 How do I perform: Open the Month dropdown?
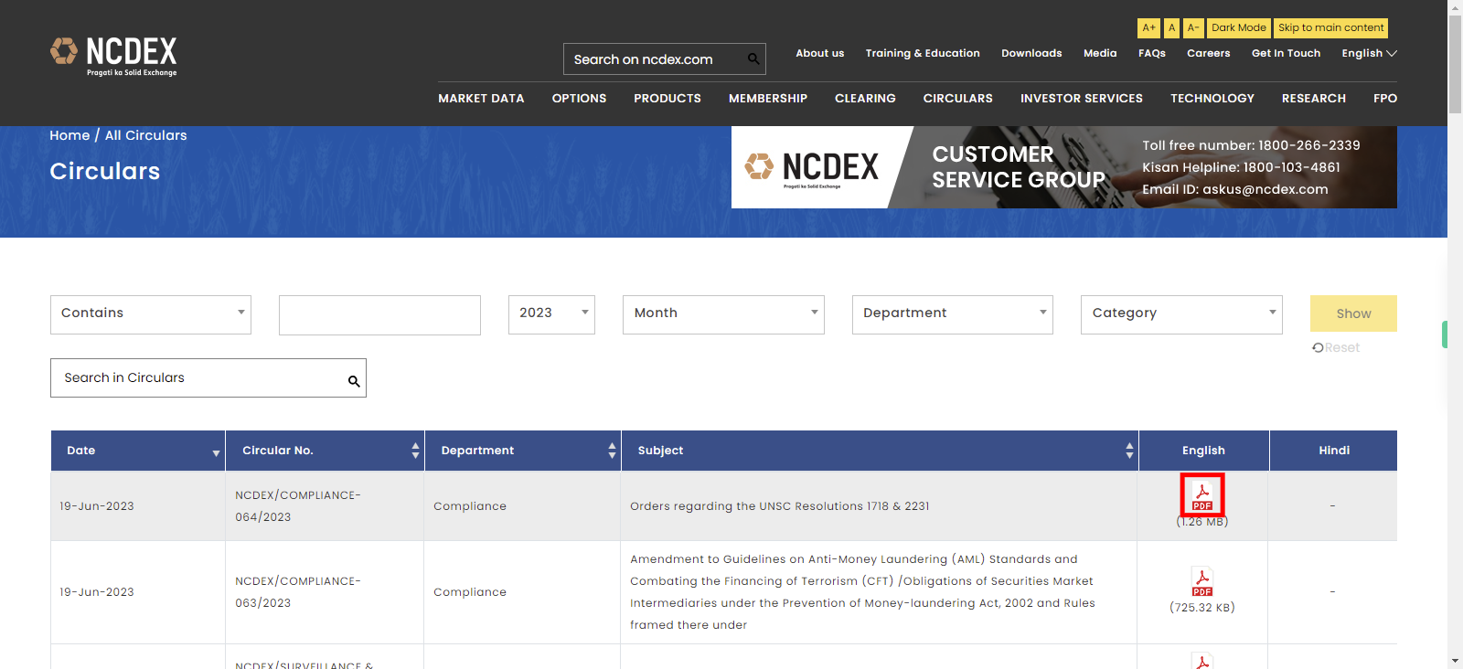pyautogui.click(x=723, y=314)
